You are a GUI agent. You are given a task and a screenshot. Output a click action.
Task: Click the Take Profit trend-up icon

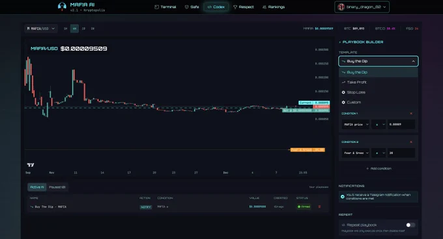click(343, 82)
